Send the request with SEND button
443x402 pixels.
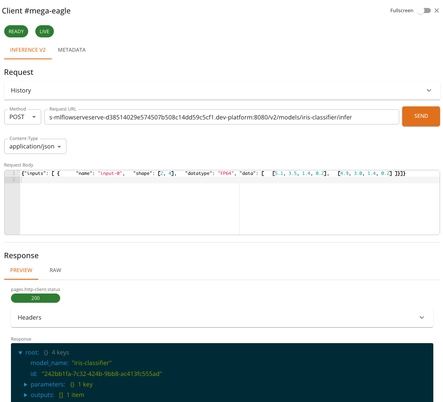pyautogui.click(x=421, y=116)
